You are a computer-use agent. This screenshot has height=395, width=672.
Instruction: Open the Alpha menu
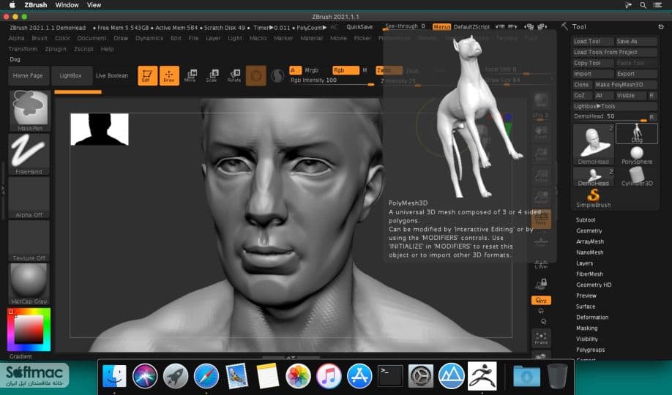[x=16, y=38]
